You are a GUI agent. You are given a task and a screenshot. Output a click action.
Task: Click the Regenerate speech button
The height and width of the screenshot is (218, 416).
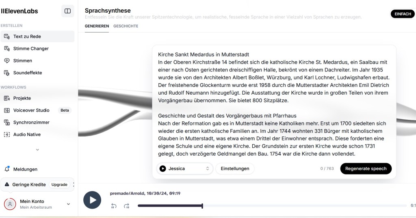coord(366,168)
